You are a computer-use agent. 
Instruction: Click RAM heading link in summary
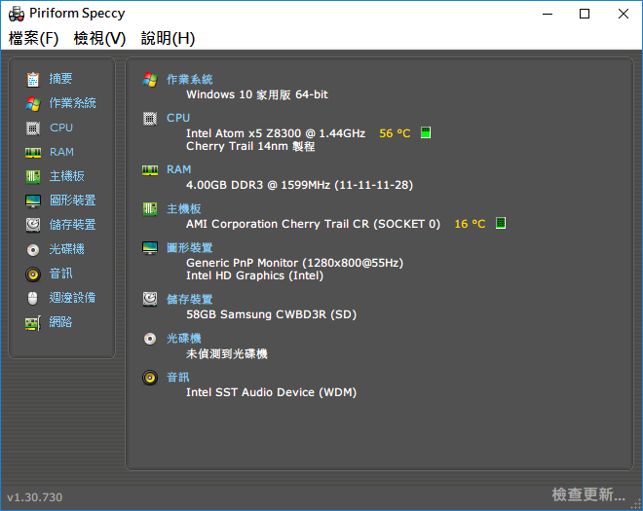[179, 169]
